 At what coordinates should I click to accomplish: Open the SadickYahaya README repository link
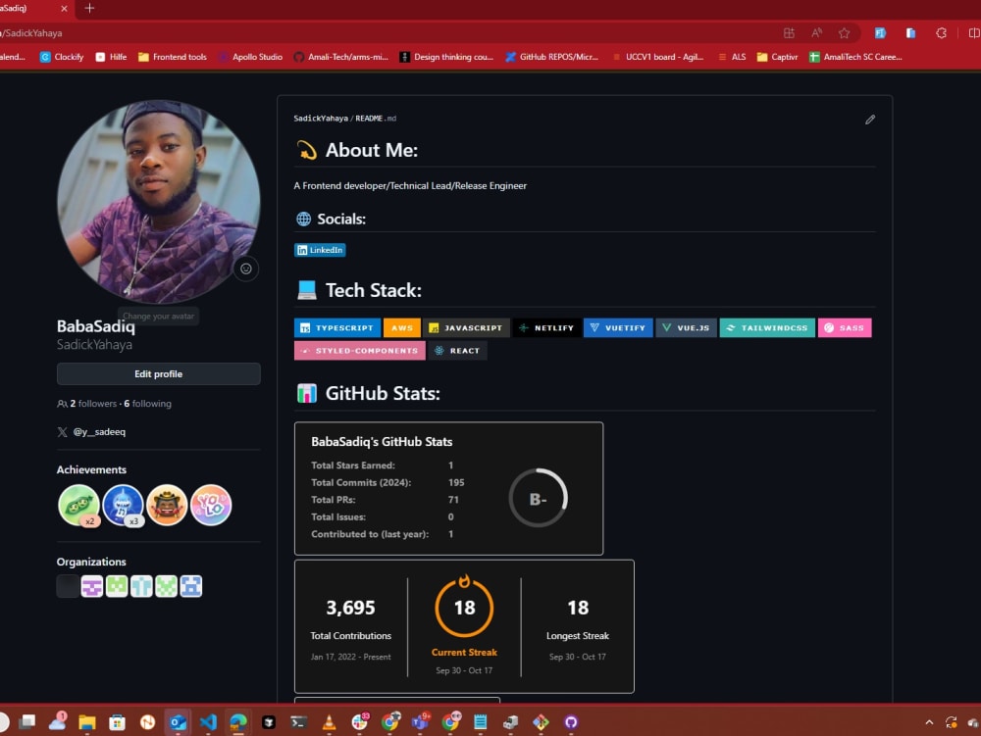point(321,118)
